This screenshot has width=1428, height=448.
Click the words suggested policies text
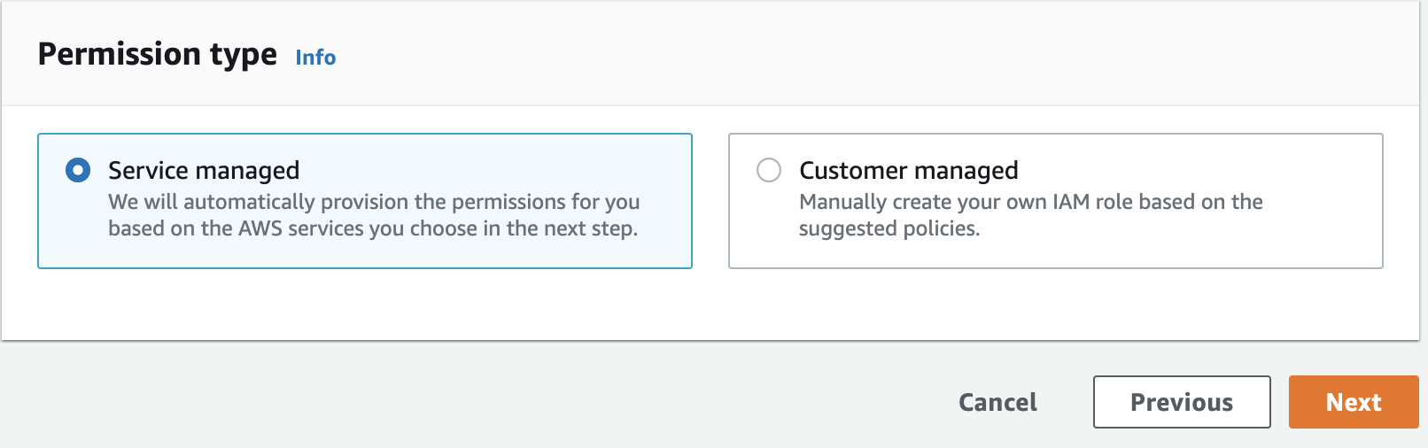click(889, 228)
